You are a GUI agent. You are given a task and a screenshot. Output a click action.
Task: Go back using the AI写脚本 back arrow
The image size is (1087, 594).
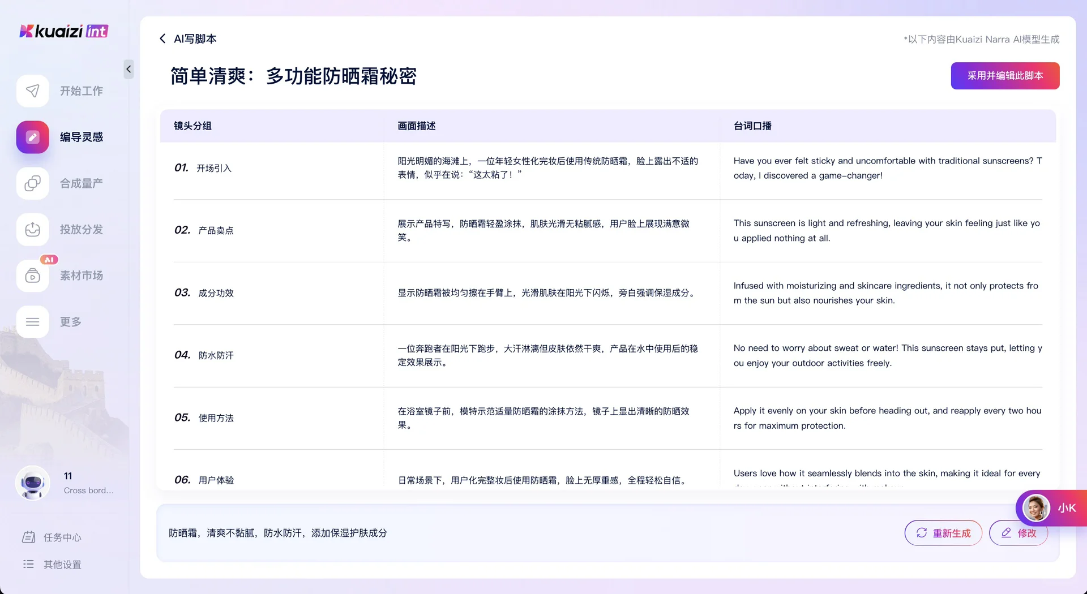[x=162, y=38]
